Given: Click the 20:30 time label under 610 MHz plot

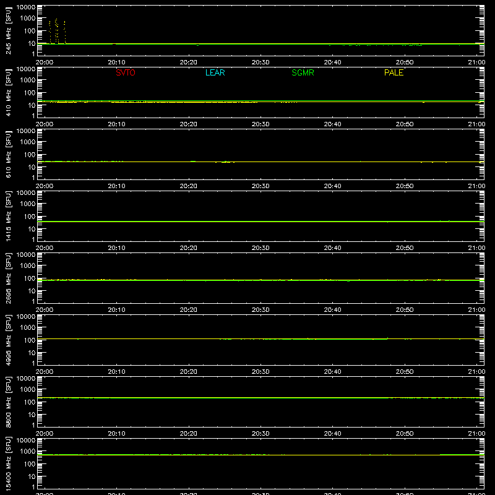Looking at the screenshot, I should coord(260,186).
